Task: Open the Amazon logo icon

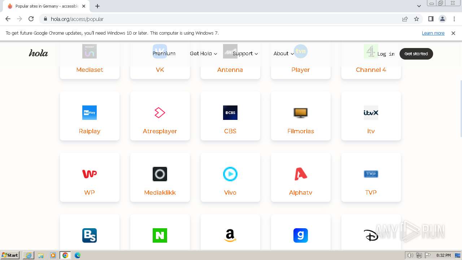Action: click(x=230, y=235)
